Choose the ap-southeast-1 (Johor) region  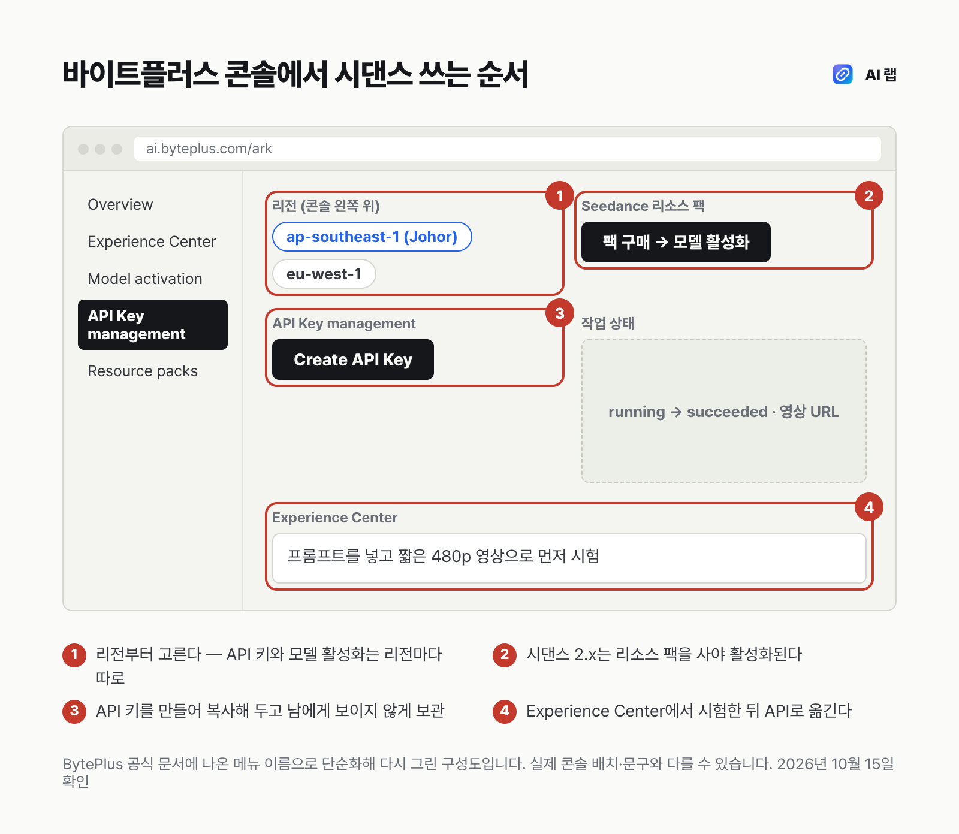click(x=372, y=237)
